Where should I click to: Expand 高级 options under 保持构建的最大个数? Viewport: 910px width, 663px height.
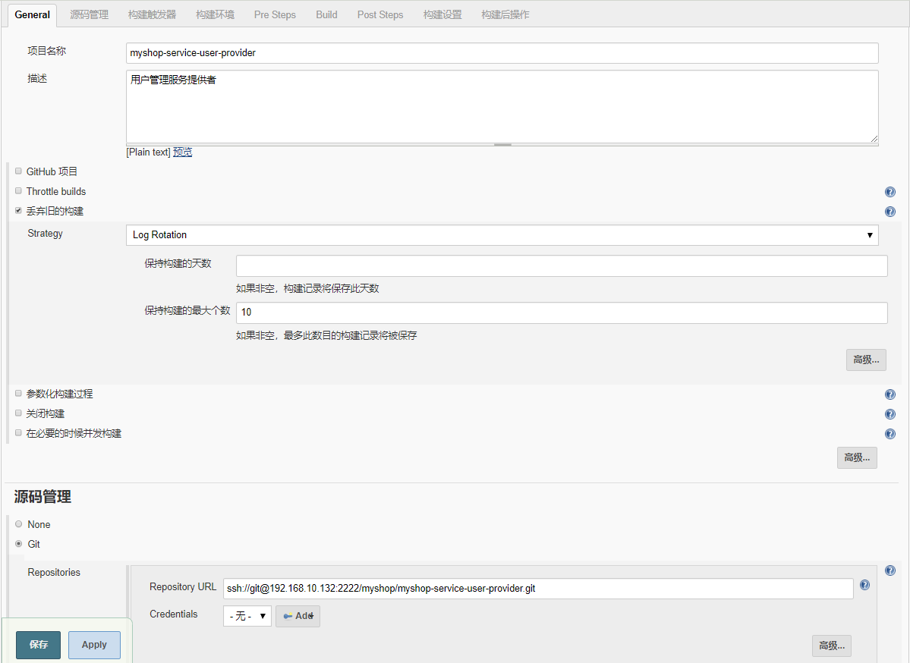pyautogui.click(x=866, y=360)
